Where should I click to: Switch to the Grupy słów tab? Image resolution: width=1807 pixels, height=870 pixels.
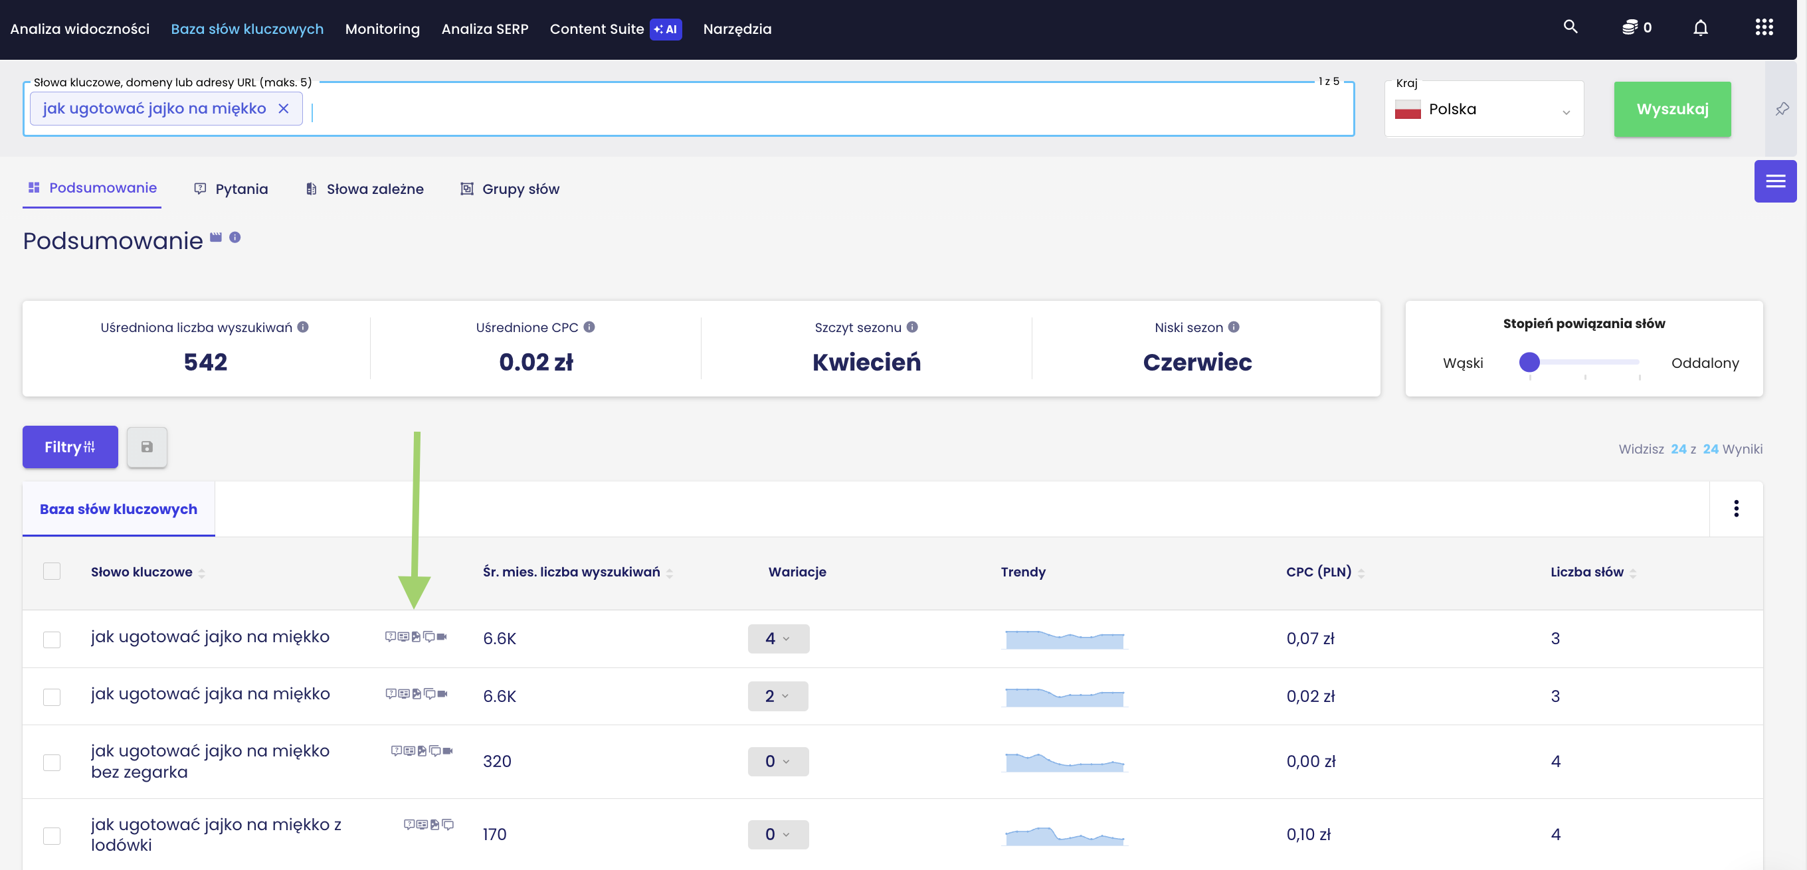click(x=510, y=189)
